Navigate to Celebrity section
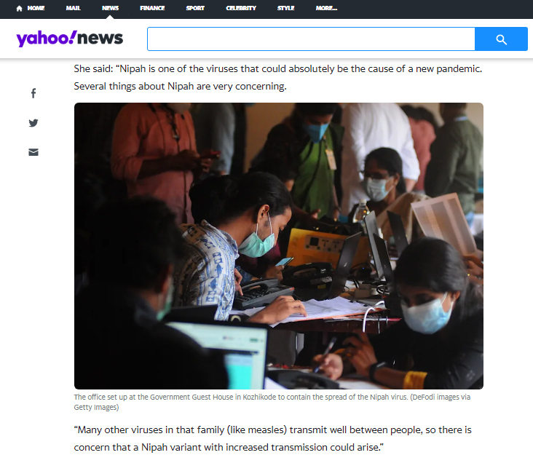The image size is (533, 463). 241,8
